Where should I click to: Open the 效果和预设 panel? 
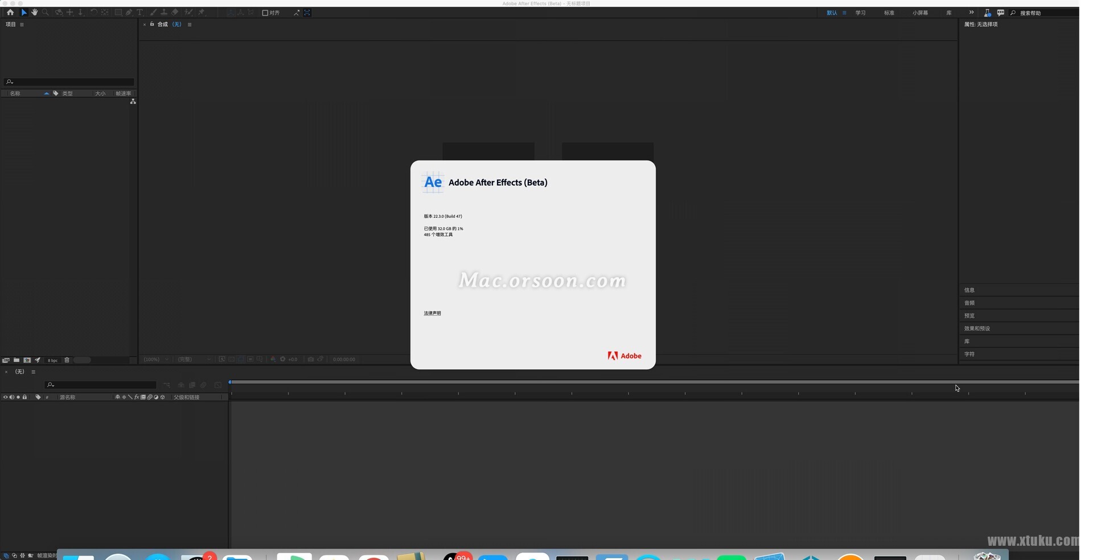pyautogui.click(x=977, y=328)
